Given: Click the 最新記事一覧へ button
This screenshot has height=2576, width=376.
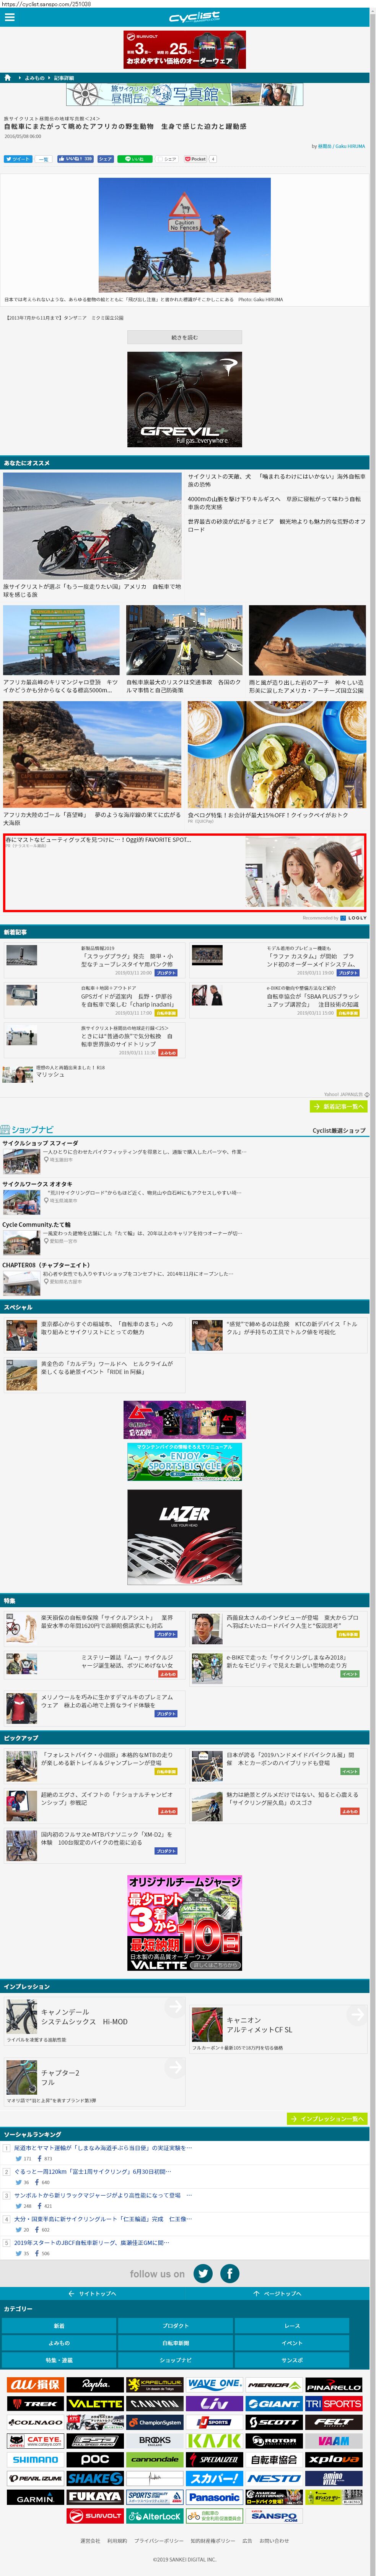Looking at the screenshot, I should (339, 1106).
